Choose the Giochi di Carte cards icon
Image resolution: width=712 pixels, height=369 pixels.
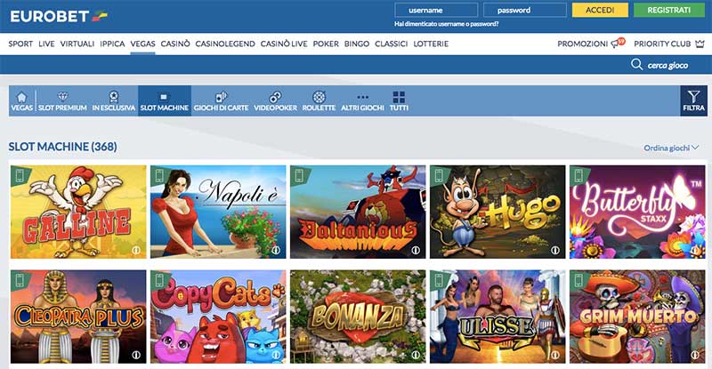click(221, 97)
